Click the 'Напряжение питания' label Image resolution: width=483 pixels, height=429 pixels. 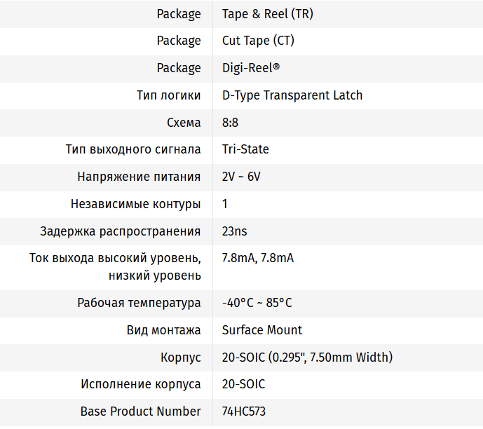tap(139, 177)
